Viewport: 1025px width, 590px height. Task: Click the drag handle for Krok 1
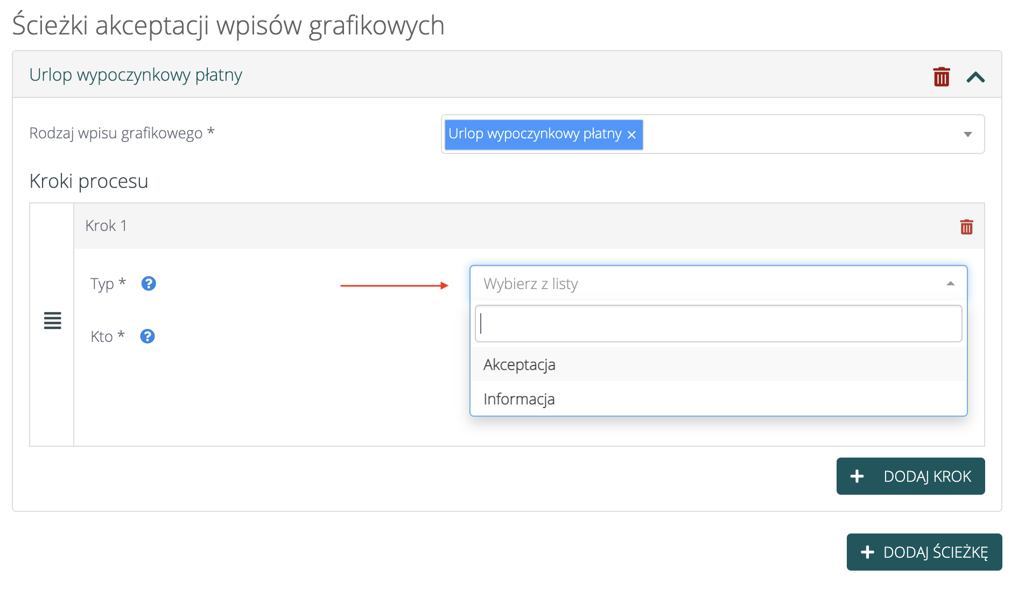click(52, 320)
